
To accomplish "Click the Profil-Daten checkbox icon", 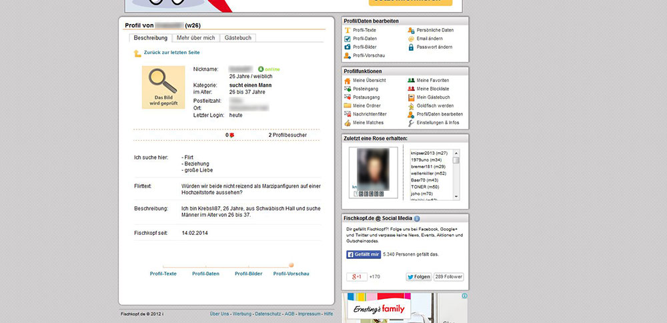I will tap(347, 39).
